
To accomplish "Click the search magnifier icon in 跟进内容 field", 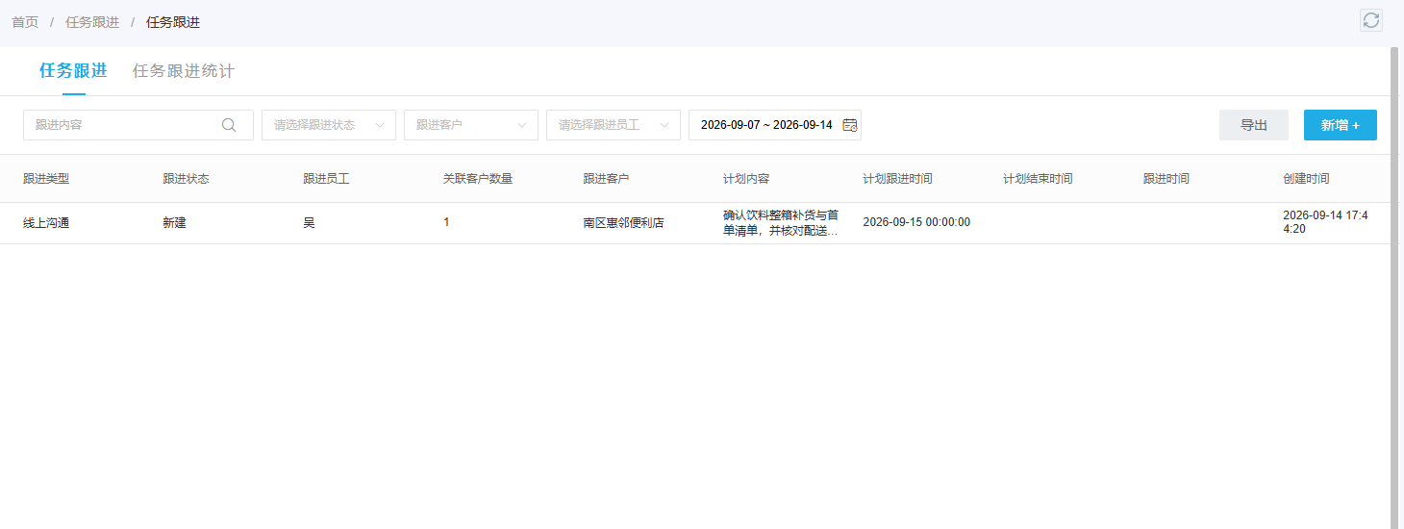I will [x=229, y=125].
